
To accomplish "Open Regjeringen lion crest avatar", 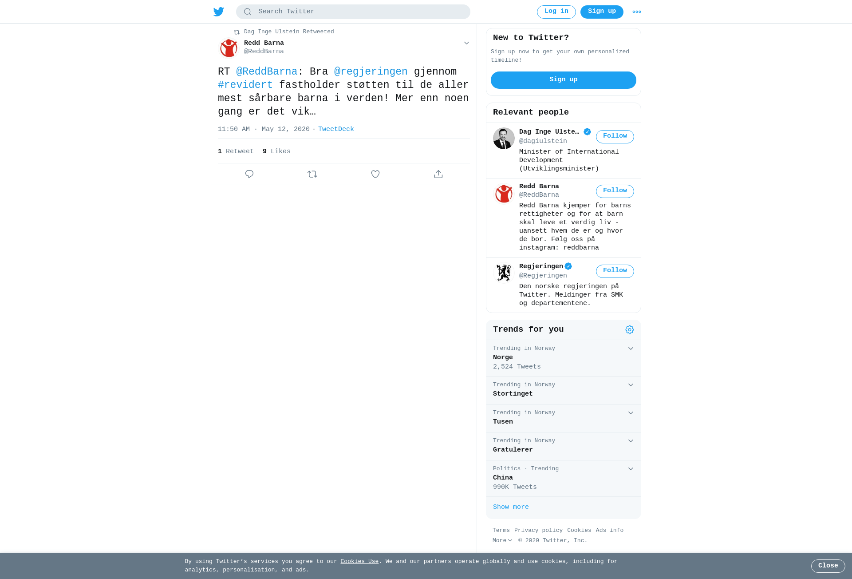I will click(x=504, y=273).
